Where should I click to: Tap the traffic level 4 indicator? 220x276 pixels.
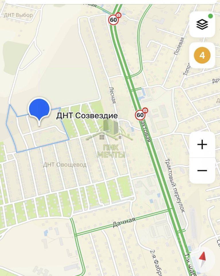(x=202, y=55)
